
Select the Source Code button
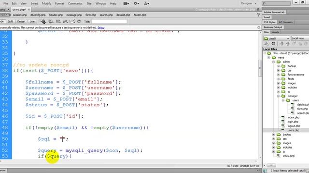coord(5,15)
